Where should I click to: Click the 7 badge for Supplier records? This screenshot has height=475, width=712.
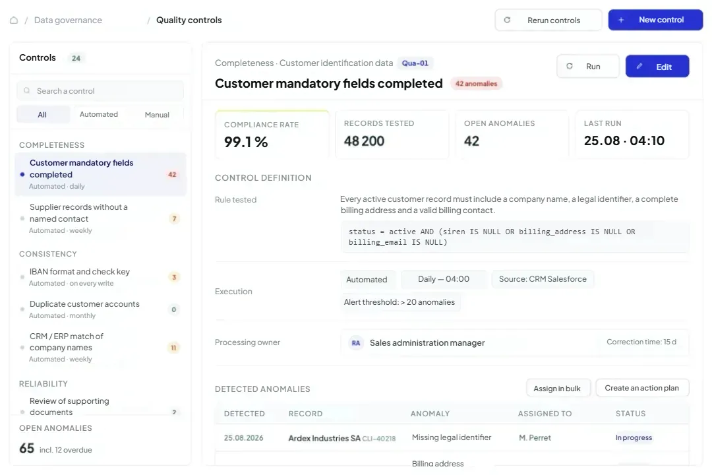point(174,218)
